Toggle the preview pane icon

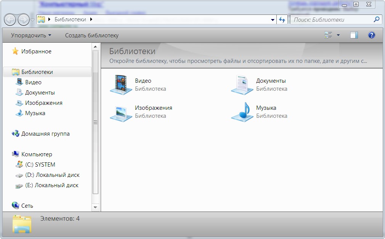[x=354, y=35]
